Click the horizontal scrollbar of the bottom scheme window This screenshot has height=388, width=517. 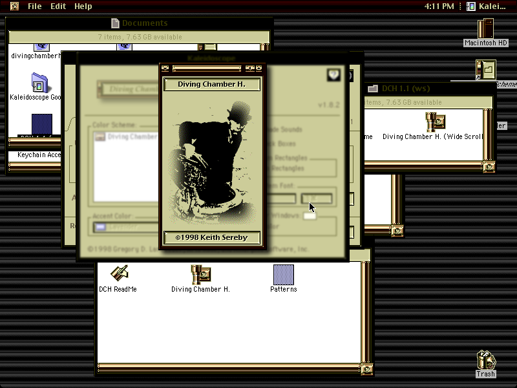[x=229, y=367]
